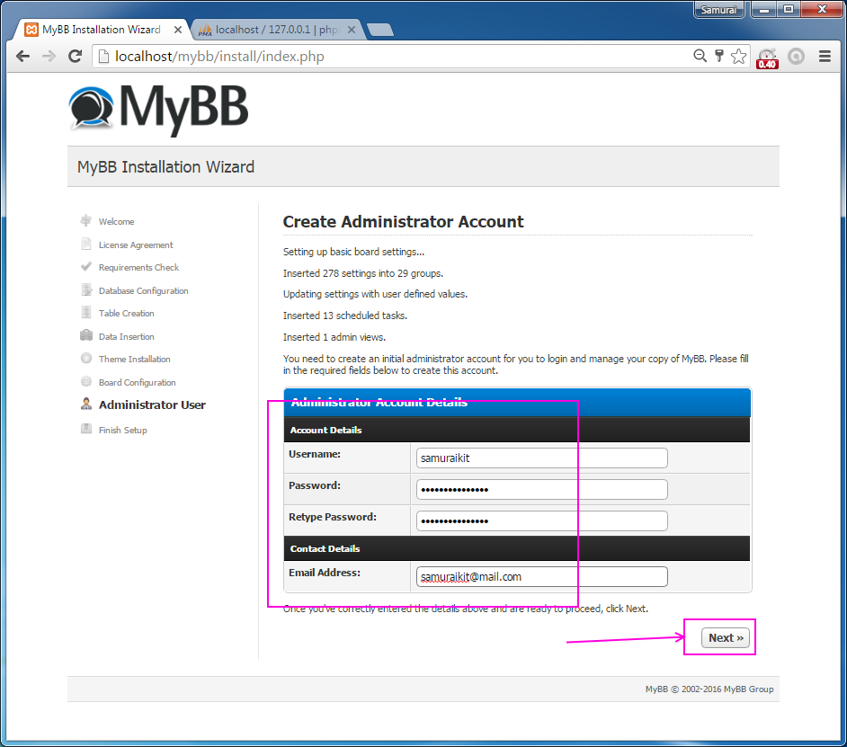The image size is (847, 747).
Task: Click the Table Creation step icon
Action: click(x=86, y=312)
